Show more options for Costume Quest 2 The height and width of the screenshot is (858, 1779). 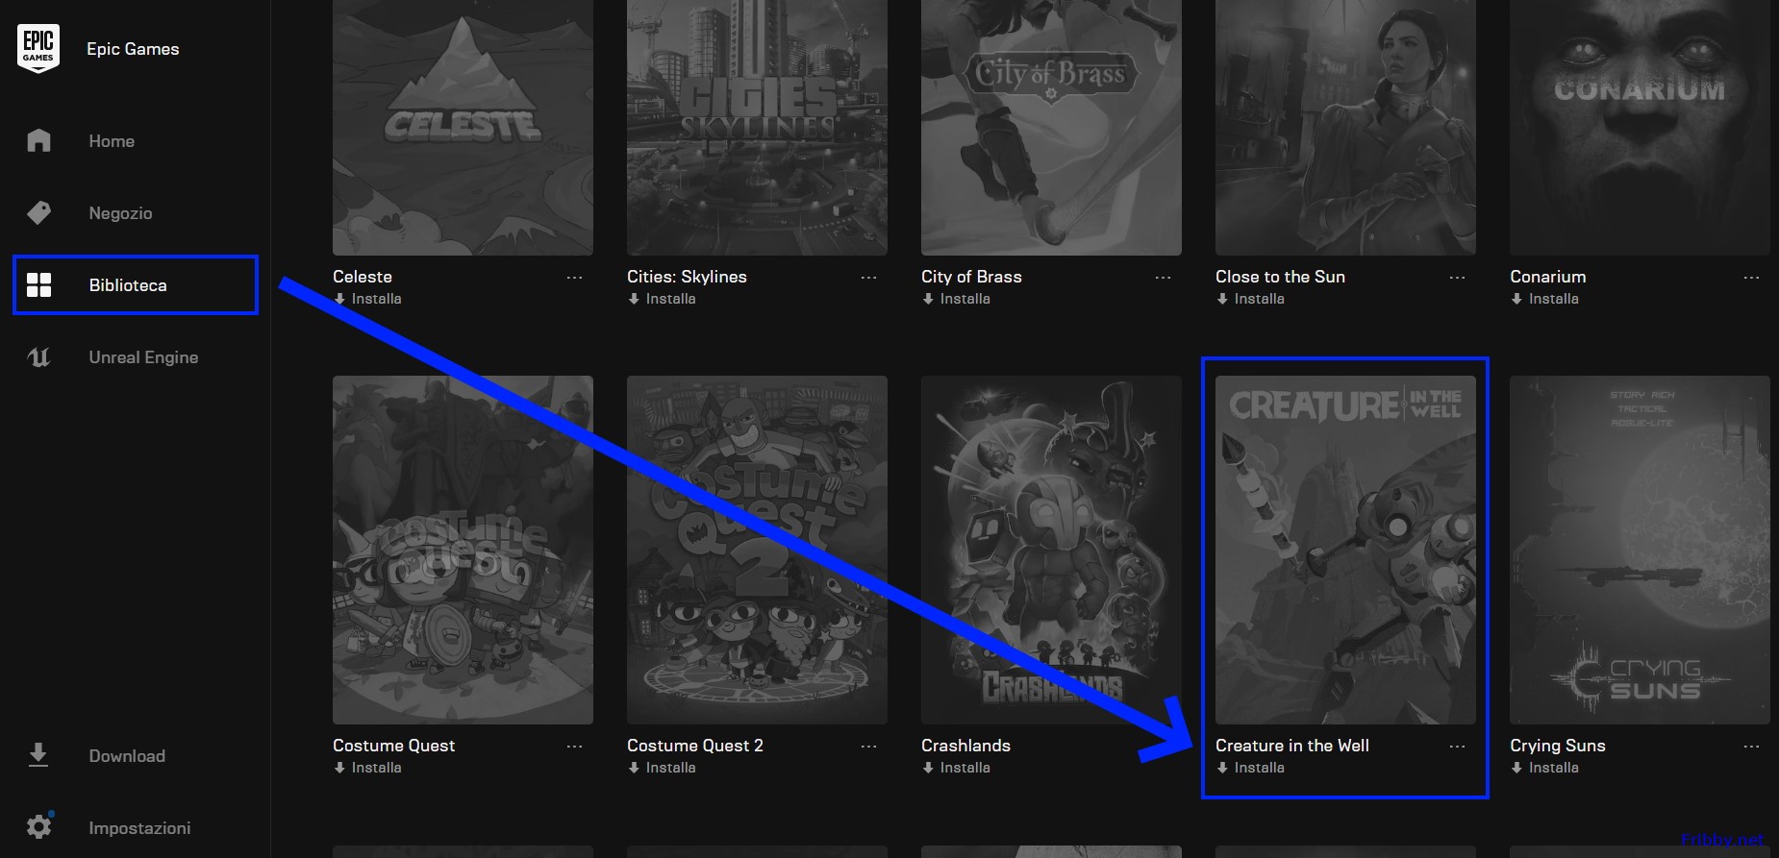[x=868, y=747]
